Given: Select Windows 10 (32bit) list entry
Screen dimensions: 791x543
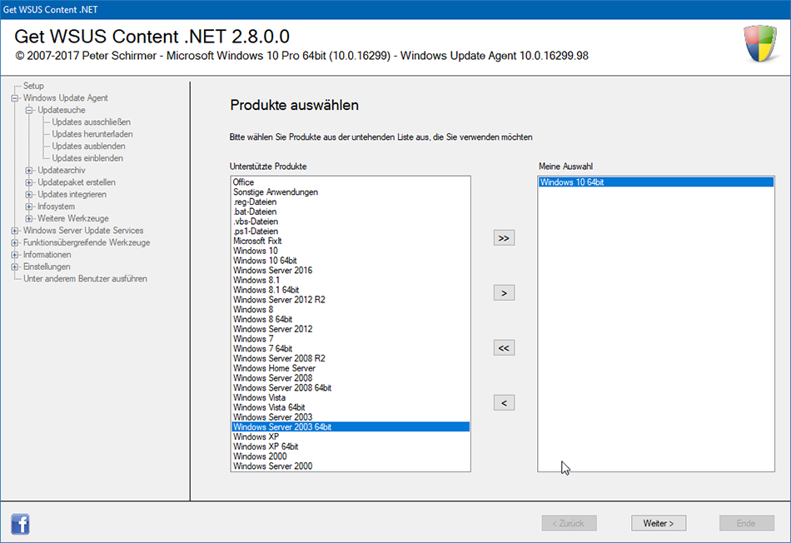Looking at the screenshot, I should tap(351, 251).
